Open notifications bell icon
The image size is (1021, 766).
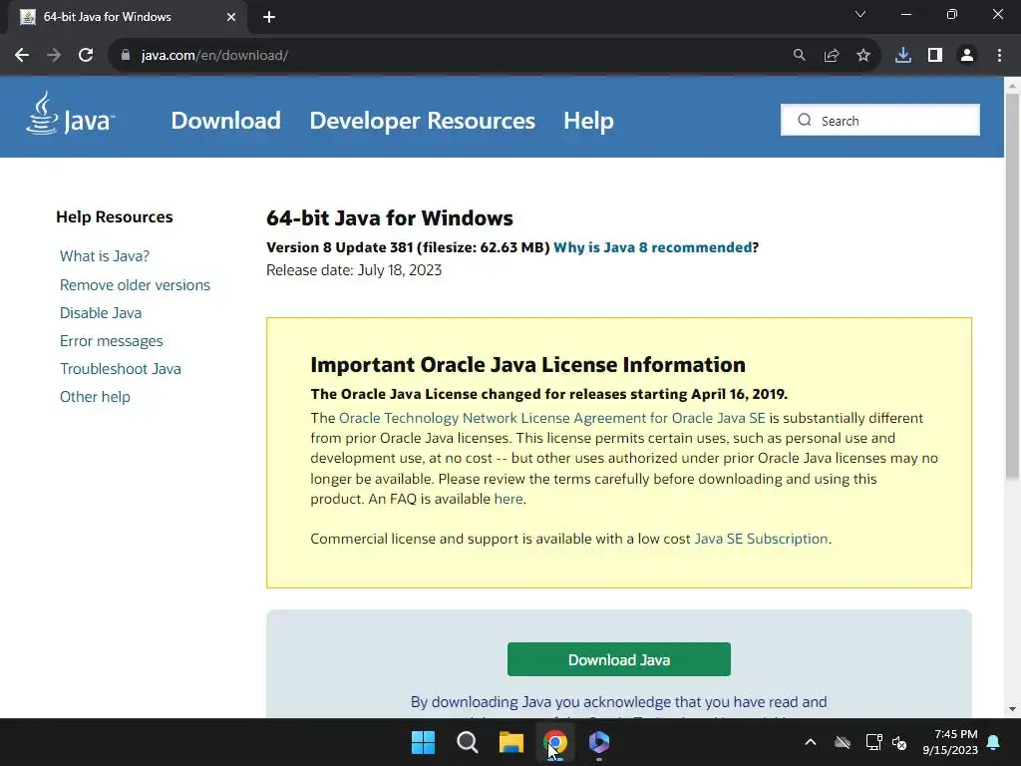(994, 742)
